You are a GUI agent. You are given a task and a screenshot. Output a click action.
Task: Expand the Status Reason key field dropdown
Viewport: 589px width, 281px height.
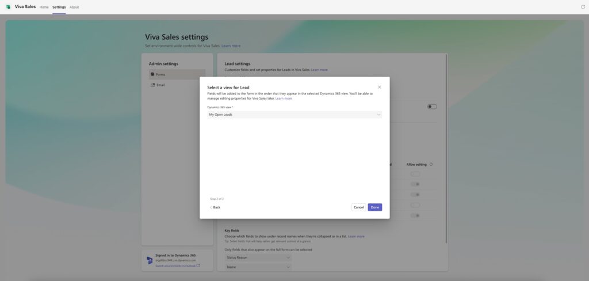pos(258,257)
